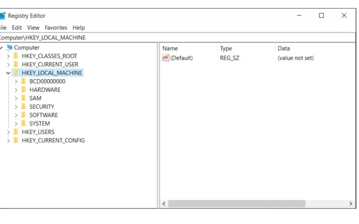The image size is (359, 224).
Task: Maximize the Registry Editor window
Action: (321, 16)
